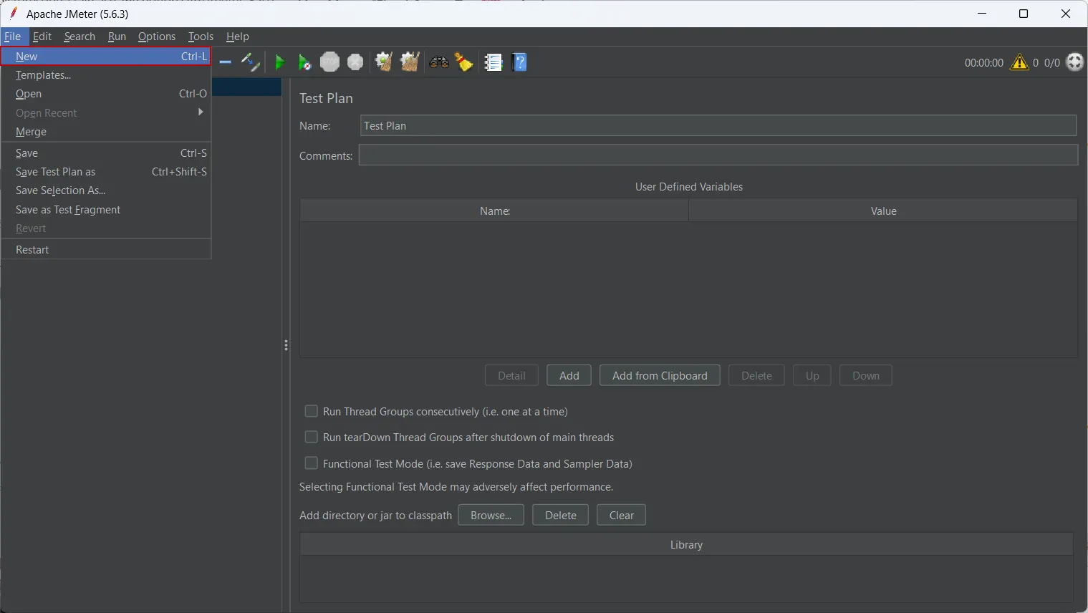
Task: Click Start no pauses icon
Action: [x=304, y=62]
